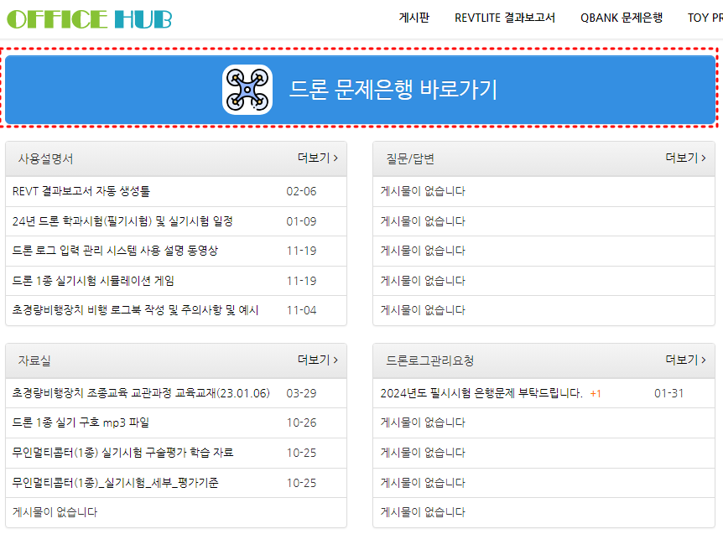
Task: Open QBANK 문제은행 menu item
Action: [621, 18]
